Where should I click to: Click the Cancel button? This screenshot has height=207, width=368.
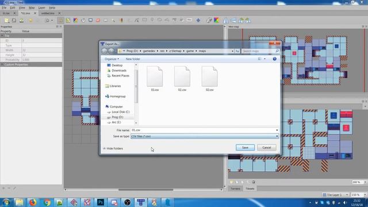pos(267,147)
